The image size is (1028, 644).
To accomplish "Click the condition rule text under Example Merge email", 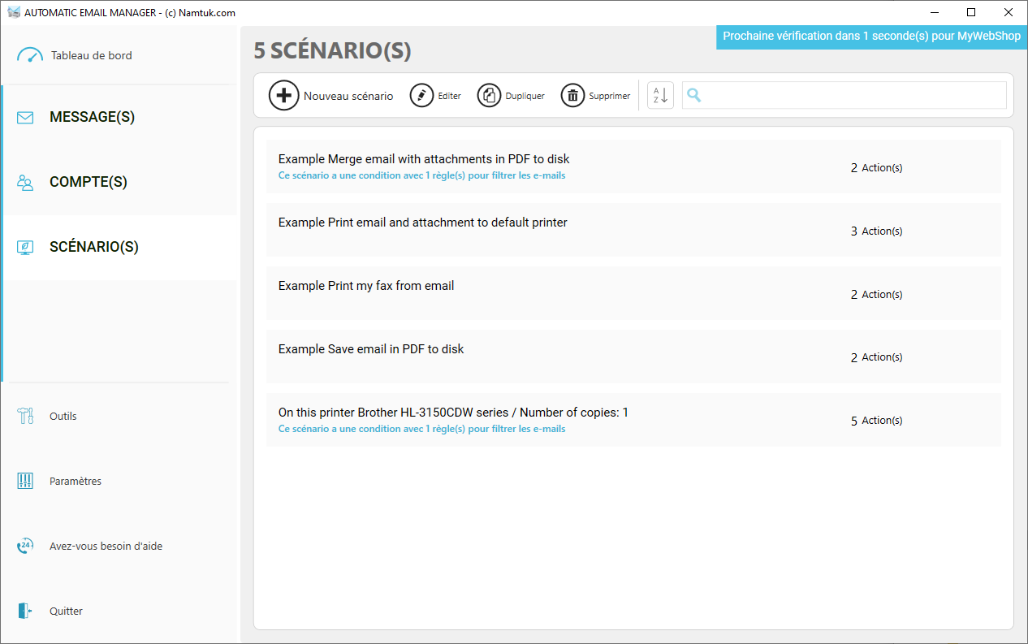I will pos(421,175).
